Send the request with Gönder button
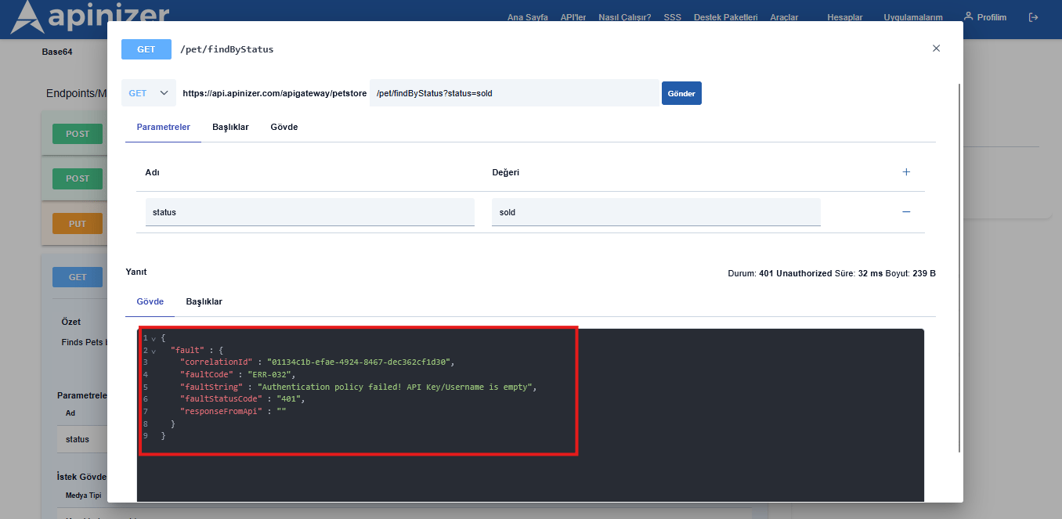 (681, 93)
